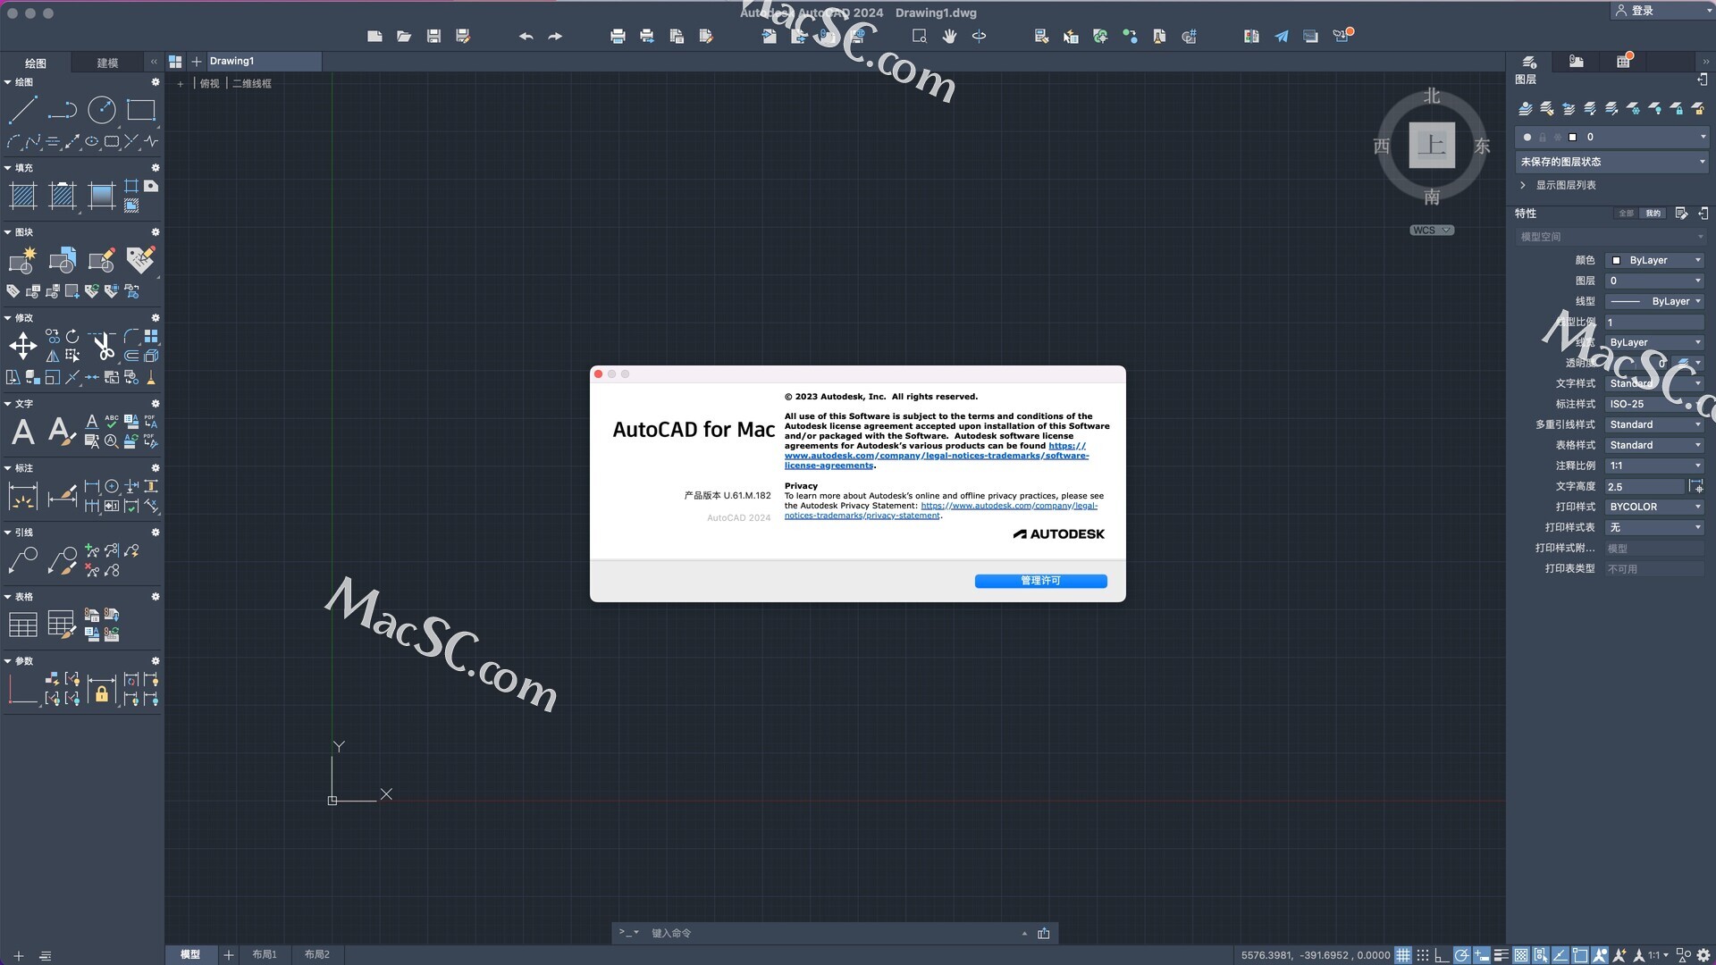
Task: Click the New drawing toolbar icon
Action: pyautogui.click(x=374, y=37)
